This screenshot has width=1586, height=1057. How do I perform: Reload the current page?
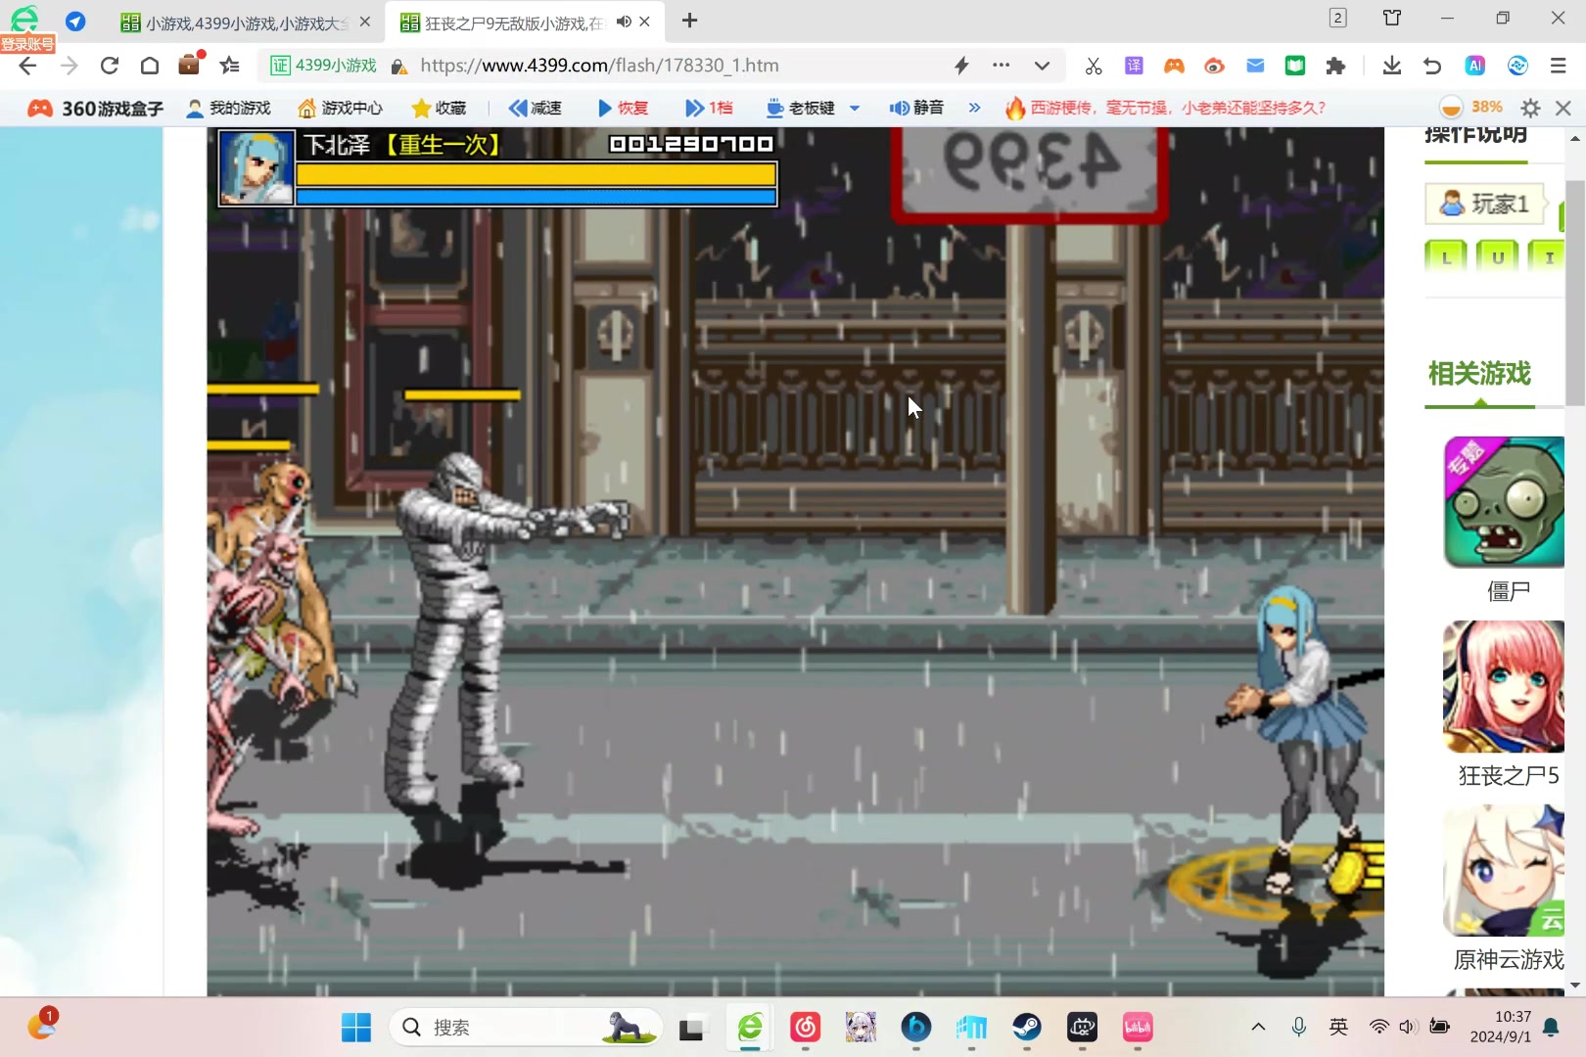[109, 66]
